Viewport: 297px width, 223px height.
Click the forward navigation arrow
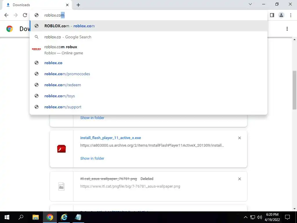click(x=16, y=15)
